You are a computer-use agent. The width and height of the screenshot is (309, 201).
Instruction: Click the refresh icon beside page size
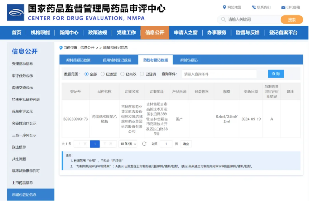(144, 144)
